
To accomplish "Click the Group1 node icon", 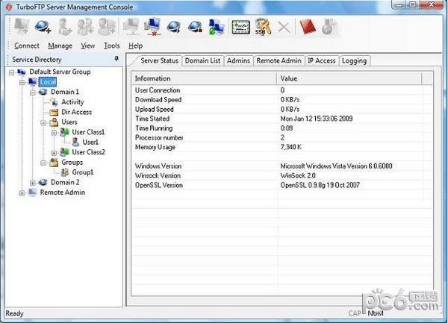I will point(64,172).
